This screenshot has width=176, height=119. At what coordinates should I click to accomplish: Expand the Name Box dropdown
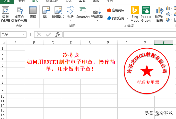[x=24, y=34]
